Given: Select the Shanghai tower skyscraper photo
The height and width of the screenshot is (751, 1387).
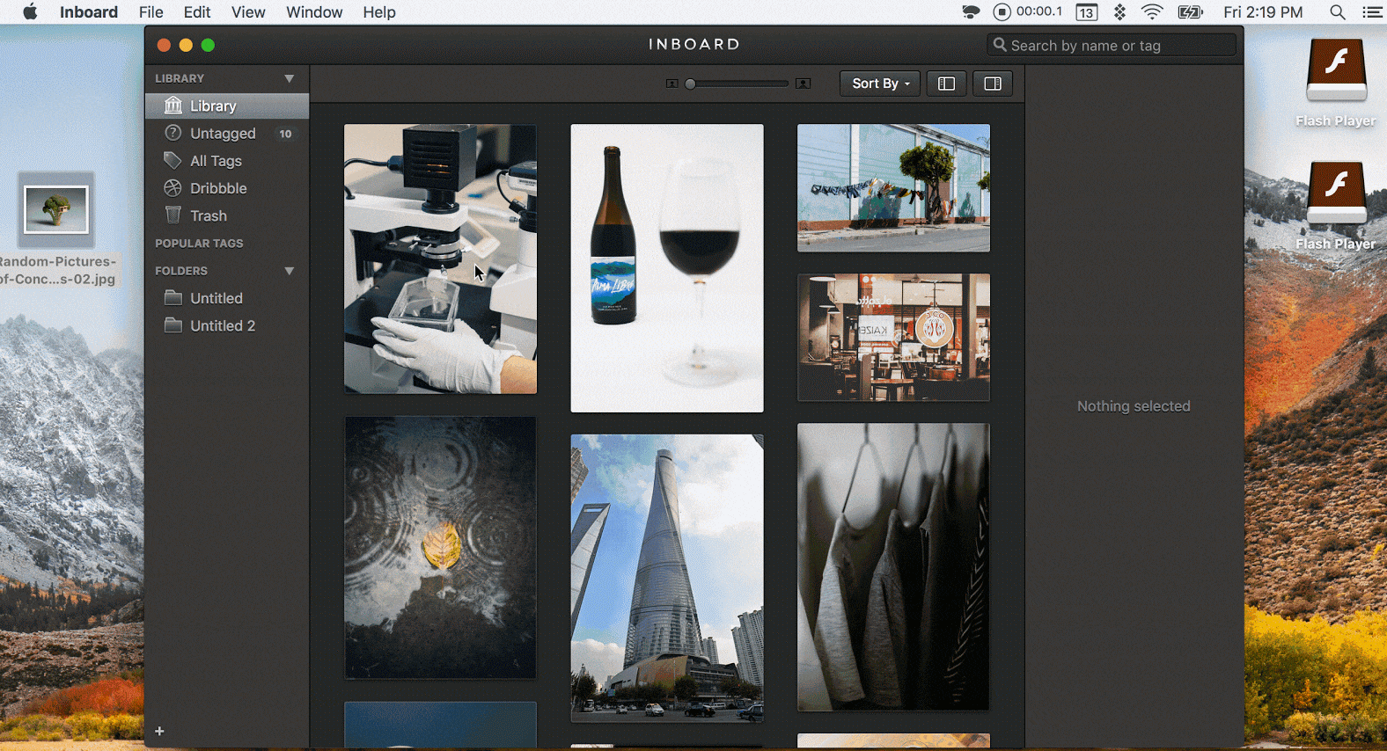Looking at the screenshot, I should coord(667,579).
